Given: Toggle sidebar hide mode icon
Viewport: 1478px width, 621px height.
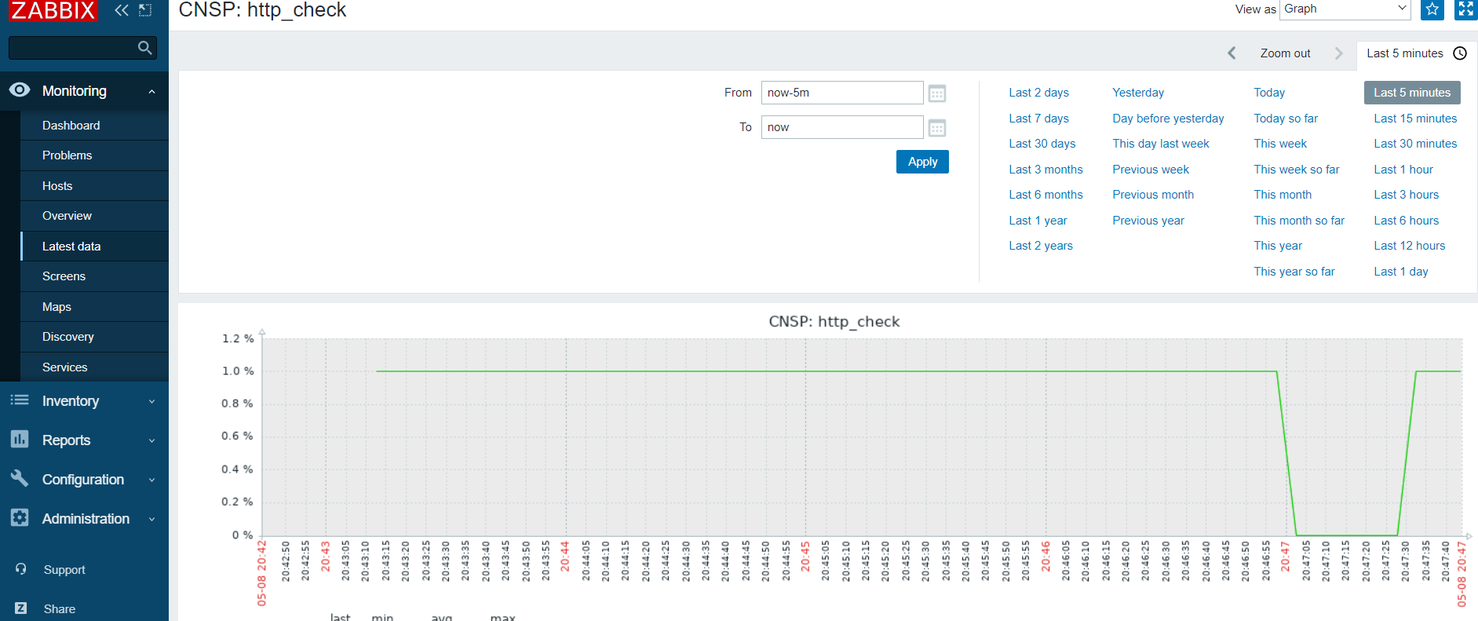Looking at the screenshot, I should click(145, 10).
